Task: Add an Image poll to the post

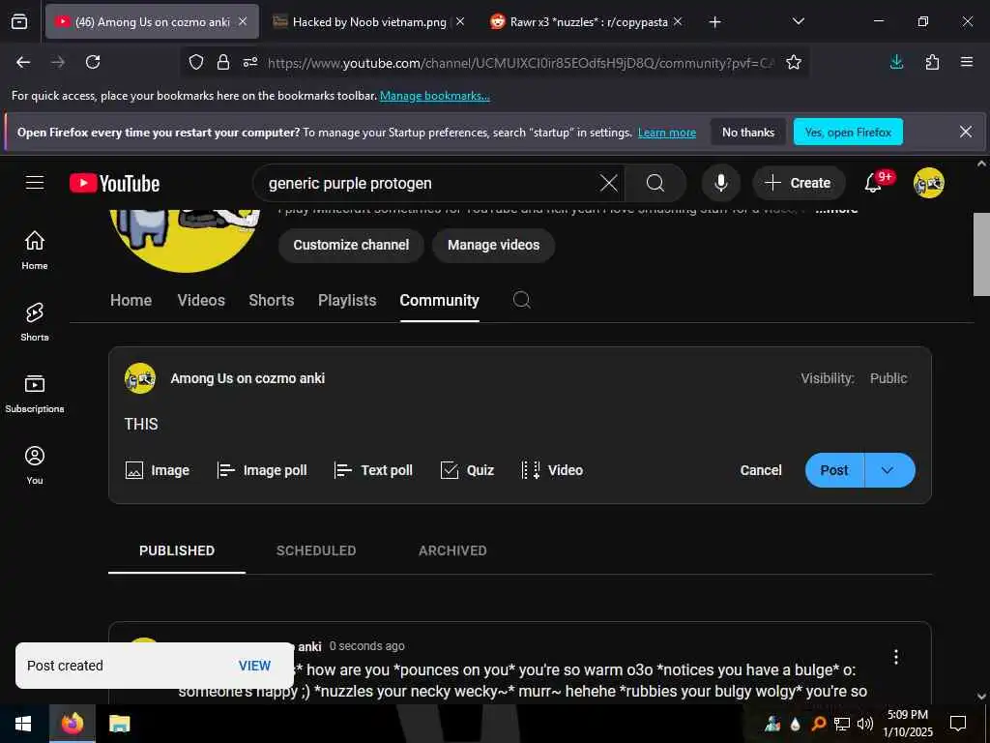Action: (x=262, y=470)
